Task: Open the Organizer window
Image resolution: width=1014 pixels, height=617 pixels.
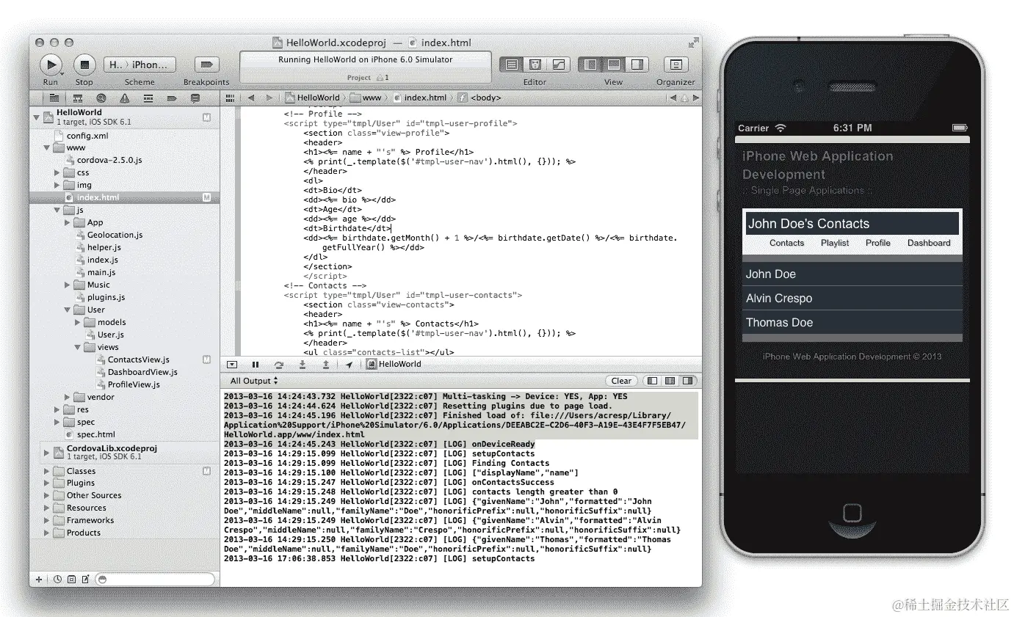Action: [x=676, y=65]
